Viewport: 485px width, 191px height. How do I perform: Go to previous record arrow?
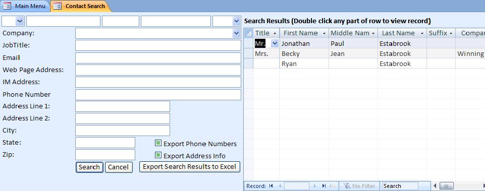pos(280,186)
